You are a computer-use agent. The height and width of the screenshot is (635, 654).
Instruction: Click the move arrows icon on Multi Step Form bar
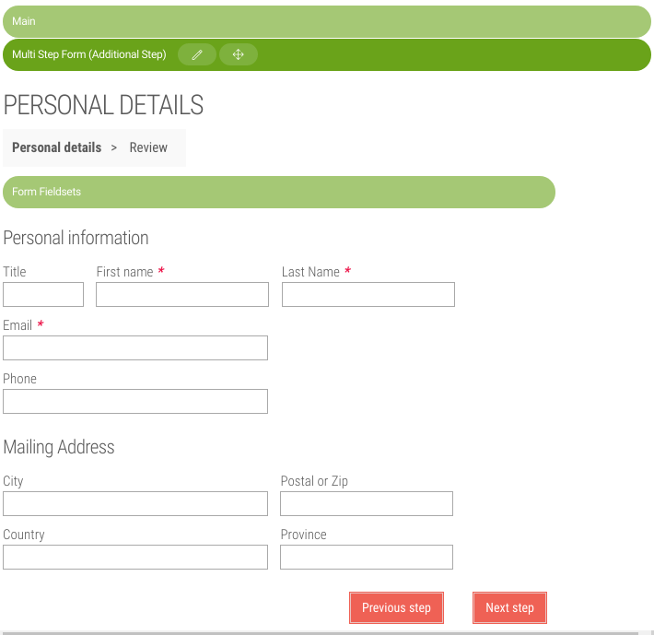click(239, 54)
